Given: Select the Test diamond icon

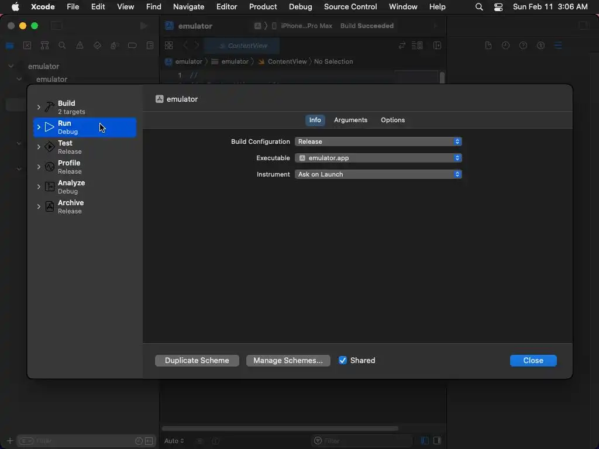Looking at the screenshot, I should click(x=50, y=147).
